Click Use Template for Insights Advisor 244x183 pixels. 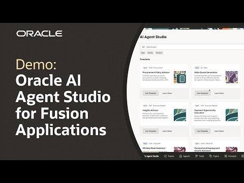[x=150, y=131]
